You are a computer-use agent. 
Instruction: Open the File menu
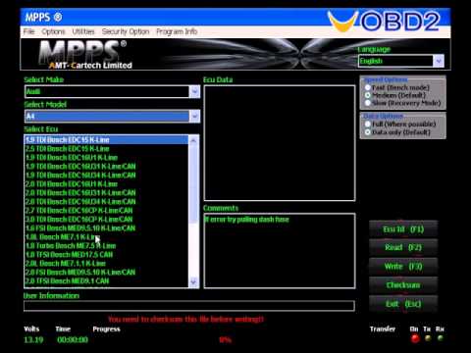point(28,31)
